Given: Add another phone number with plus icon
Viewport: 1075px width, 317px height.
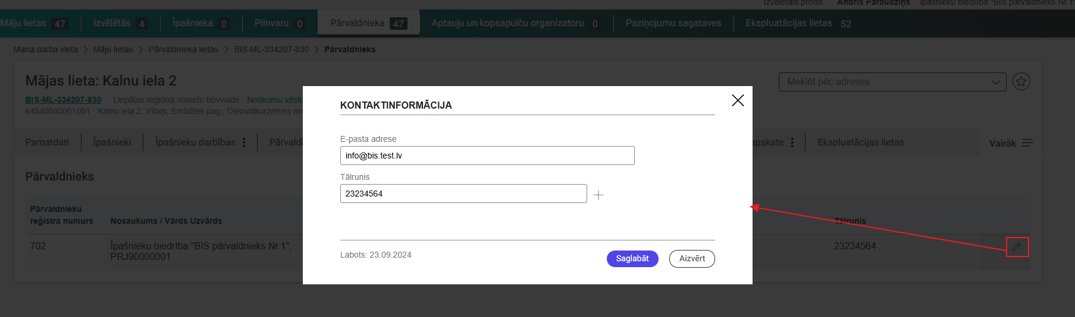Looking at the screenshot, I should pos(598,195).
